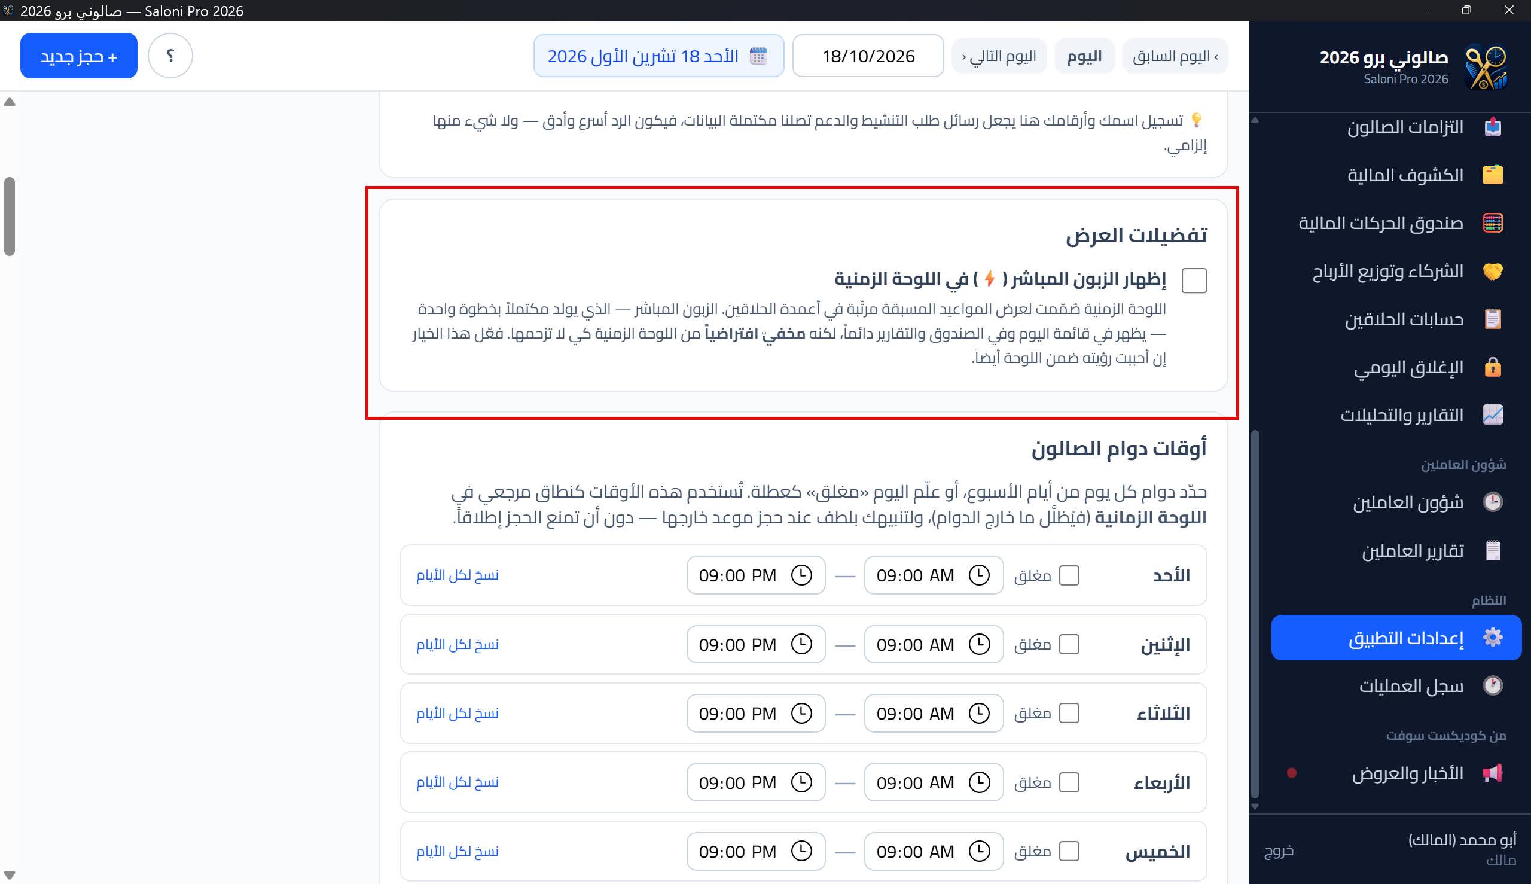This screenshot has width=1531, height=884.
Task: Click the megaphone icon for الأخبار والعروض
Action: pos(1492,773)
